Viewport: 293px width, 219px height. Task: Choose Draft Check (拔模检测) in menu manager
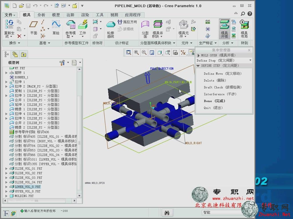pos(223,87)
